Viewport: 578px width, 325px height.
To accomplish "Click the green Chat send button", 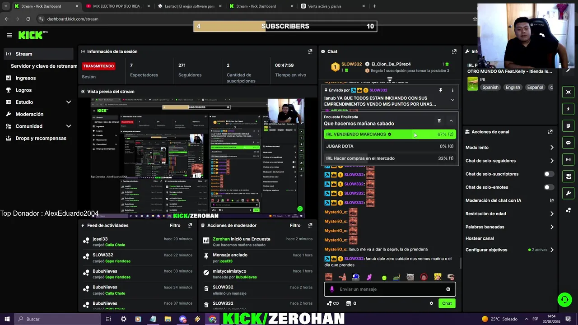I will point(447,303).
